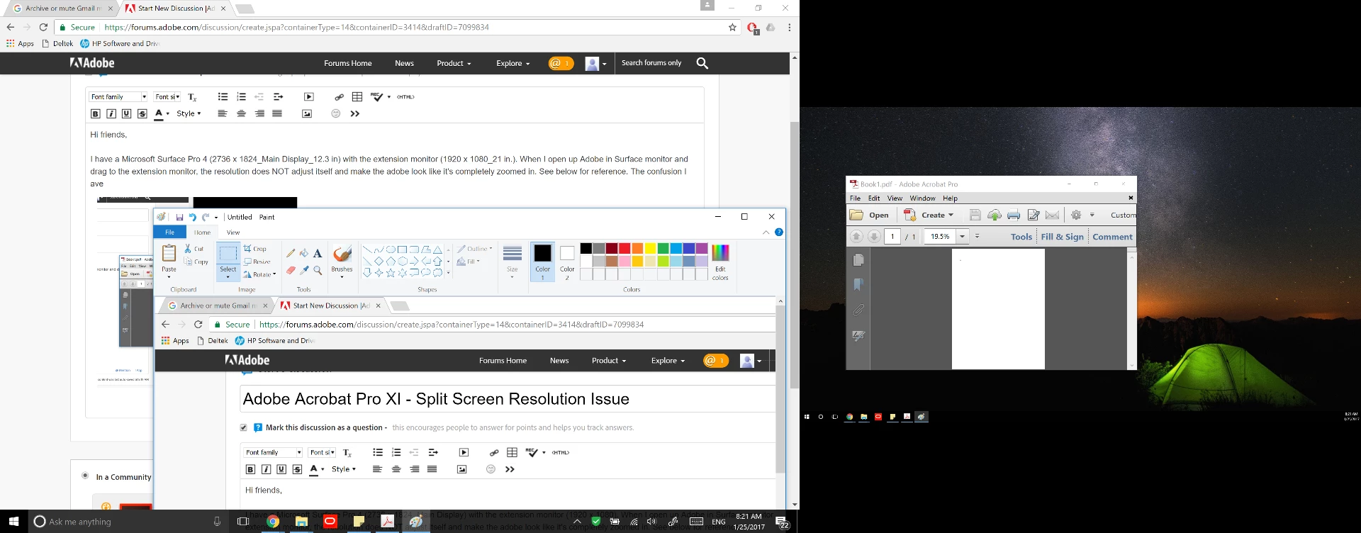Open Style dropdown in upper forum editor
1361x533 pixels.
[189, 113]
